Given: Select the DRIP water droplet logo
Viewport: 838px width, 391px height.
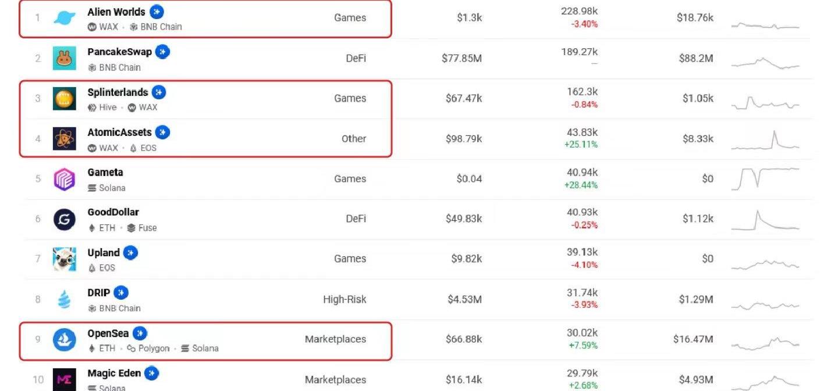Looking at the screenshot, I should [x=64, y=300].
